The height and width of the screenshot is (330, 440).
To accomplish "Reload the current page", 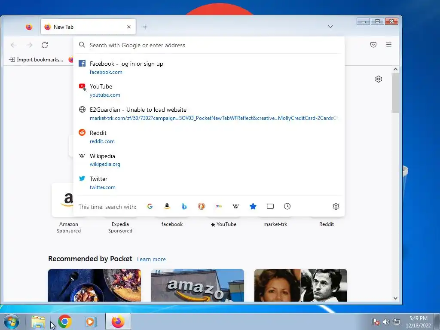I will [45, 45].
